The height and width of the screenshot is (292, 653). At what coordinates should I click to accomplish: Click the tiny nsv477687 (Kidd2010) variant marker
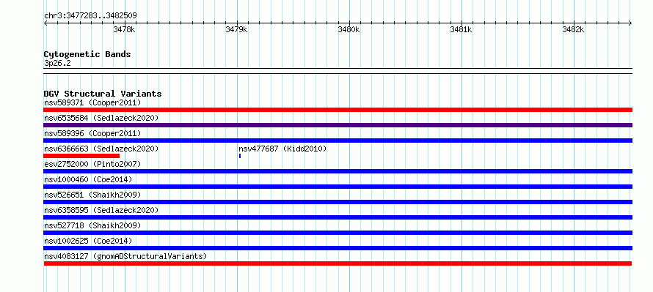pyautogui.click(x=241, y=156)
